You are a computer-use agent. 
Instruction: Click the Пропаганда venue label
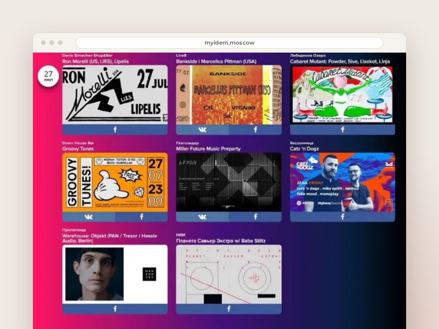(x=74, y=230)
